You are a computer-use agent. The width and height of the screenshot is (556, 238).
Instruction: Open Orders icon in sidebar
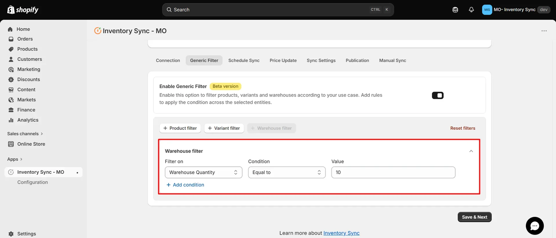[11, 39]
